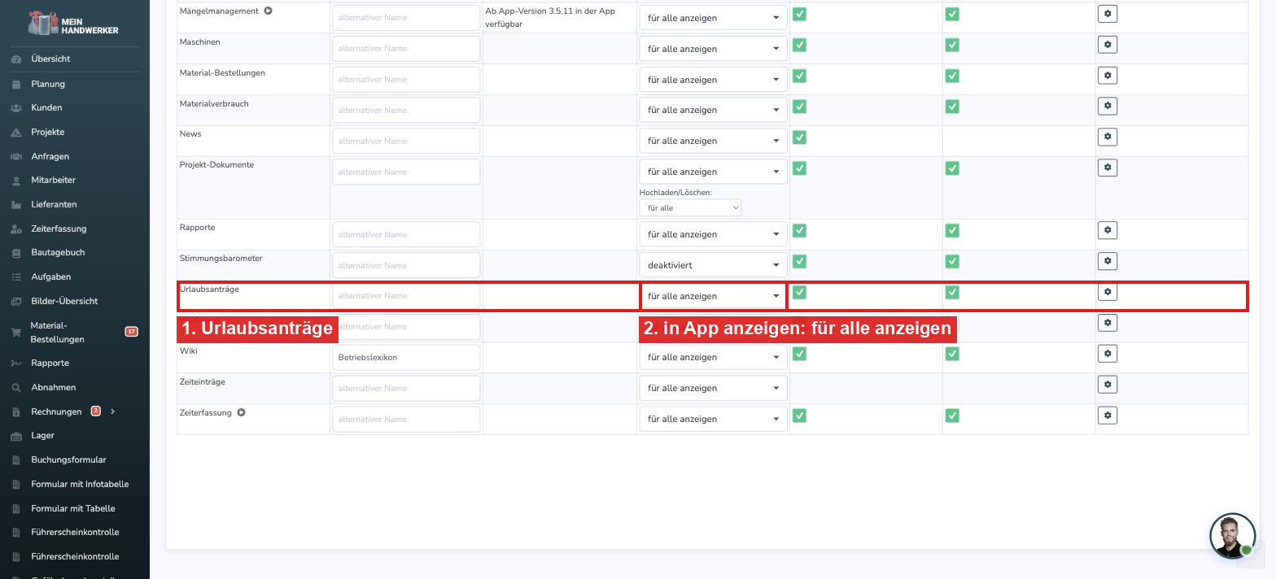Toggle the second checkbox in the Stimmungsbarometer row
This screenshot has width=1276, height=579.
(x=952, y=262)
